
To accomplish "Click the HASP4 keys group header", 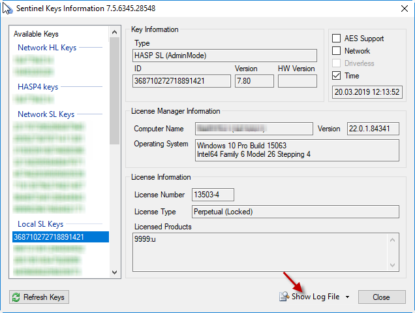I will tap(38, 87).
